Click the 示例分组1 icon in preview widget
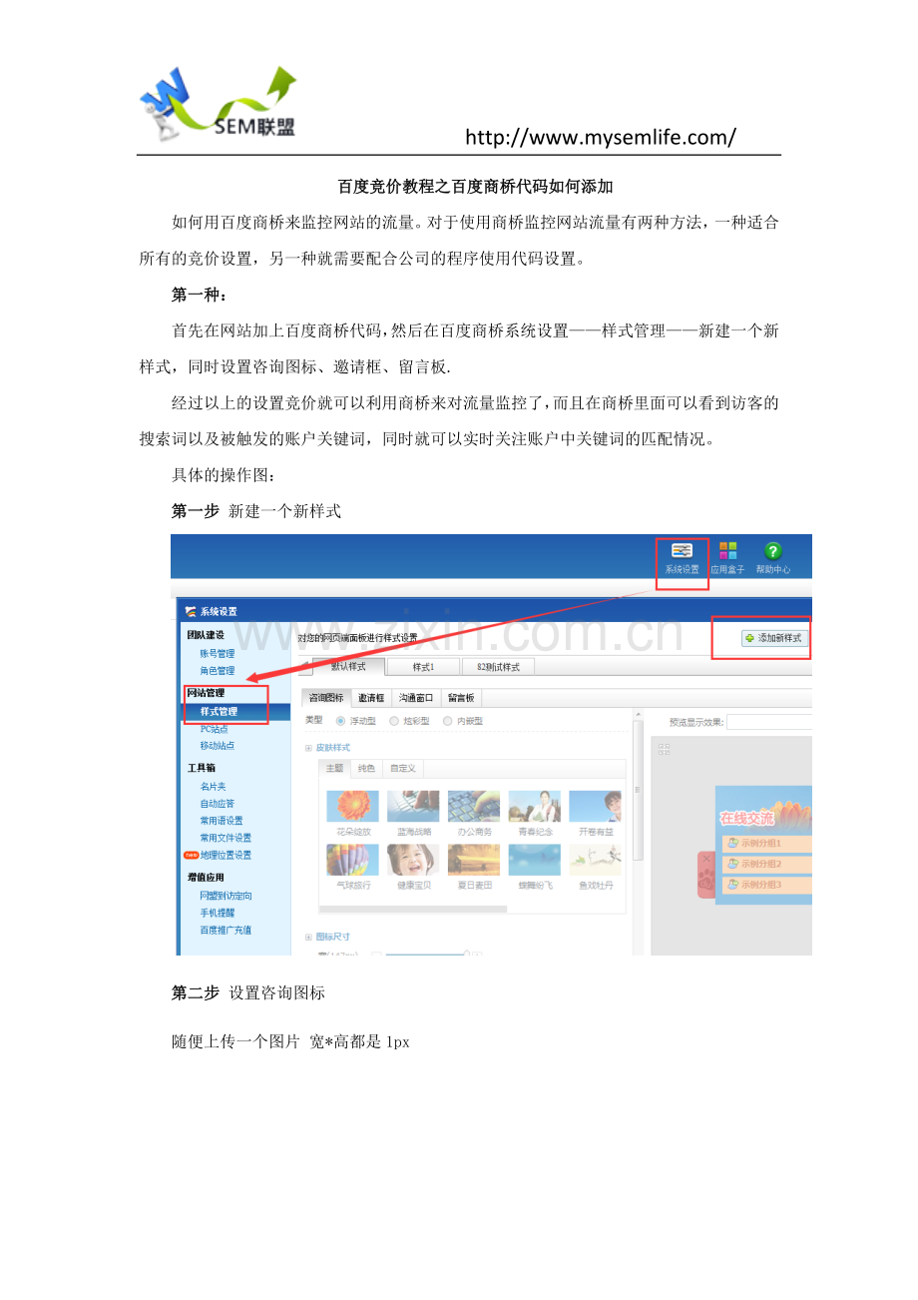 point(733,843)
